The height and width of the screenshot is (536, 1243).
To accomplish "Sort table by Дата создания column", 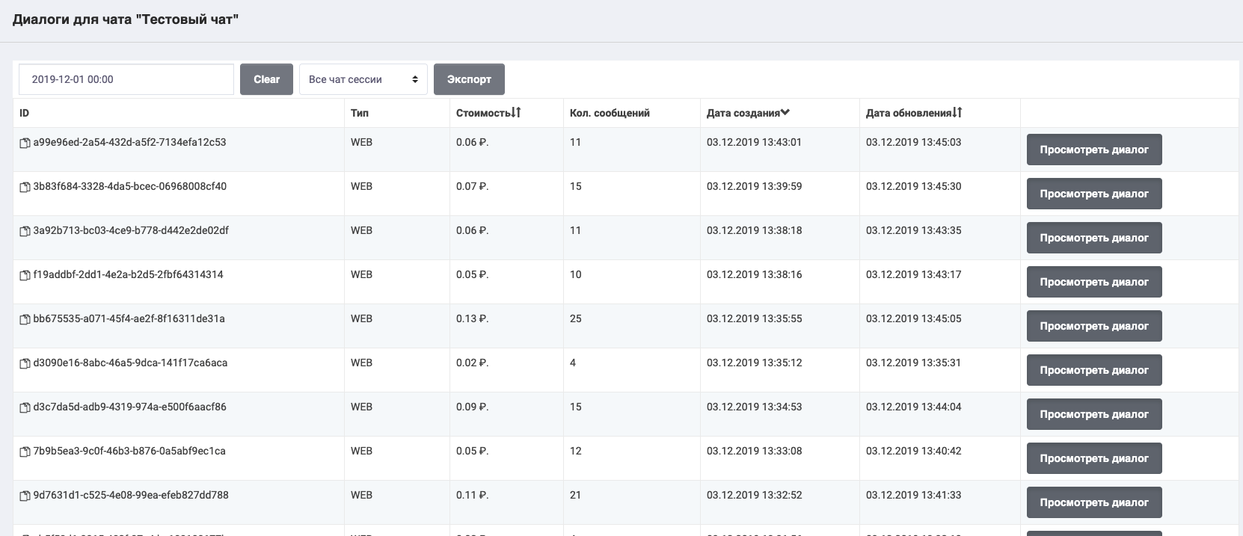I will 748,113.
